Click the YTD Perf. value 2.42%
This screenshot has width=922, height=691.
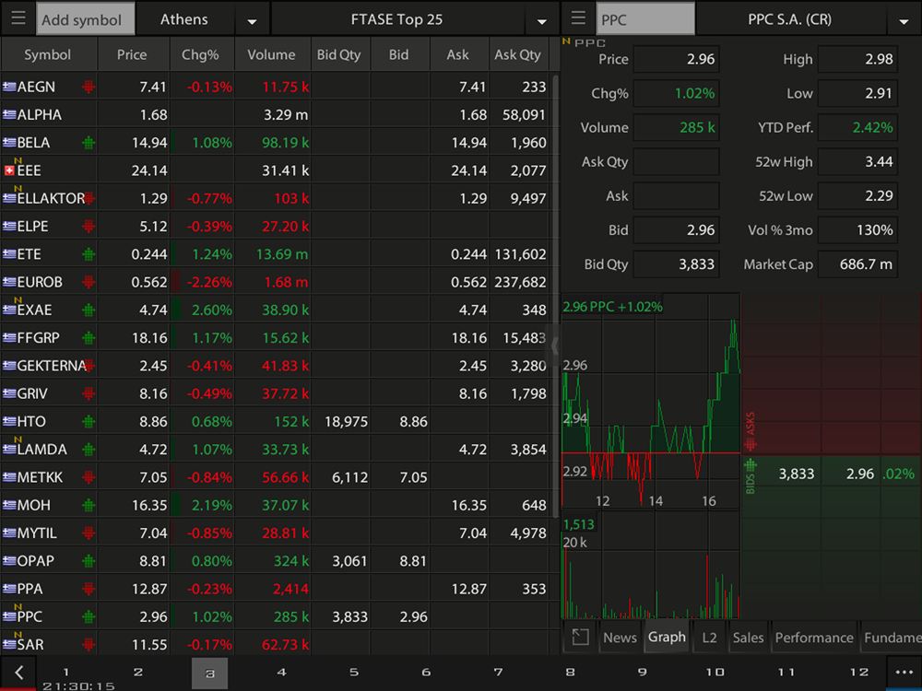857,127
